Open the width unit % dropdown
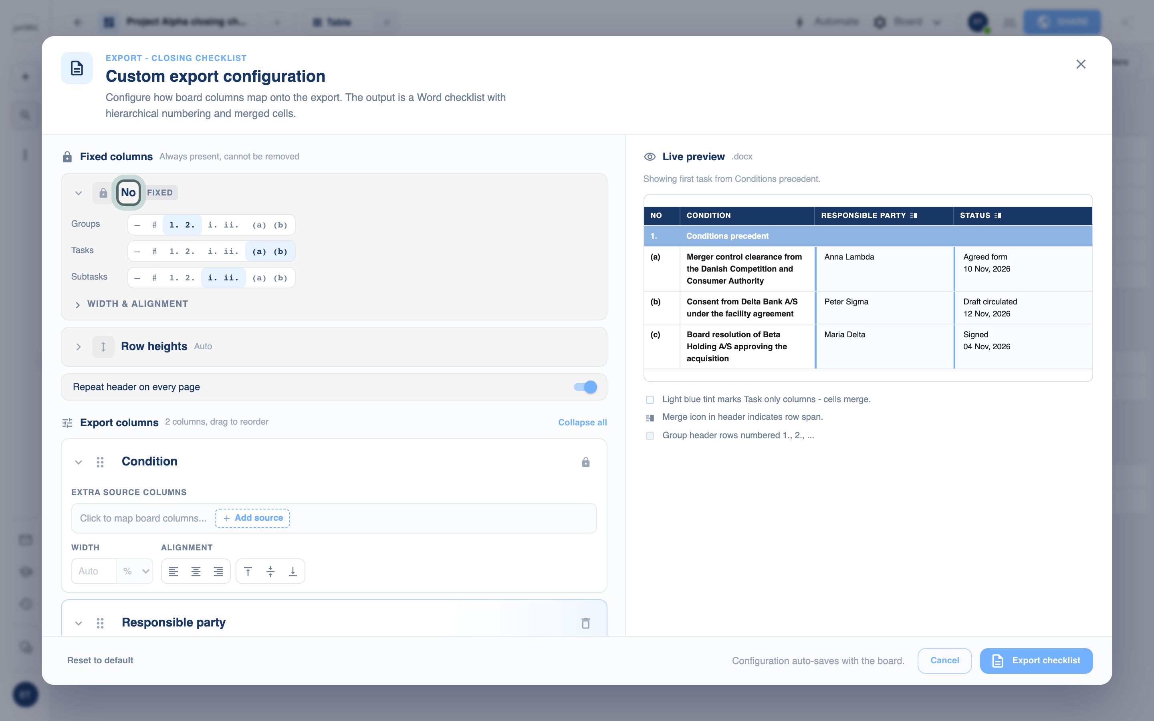The width and height of the screenshot is (1154, 721). (135, 571)
